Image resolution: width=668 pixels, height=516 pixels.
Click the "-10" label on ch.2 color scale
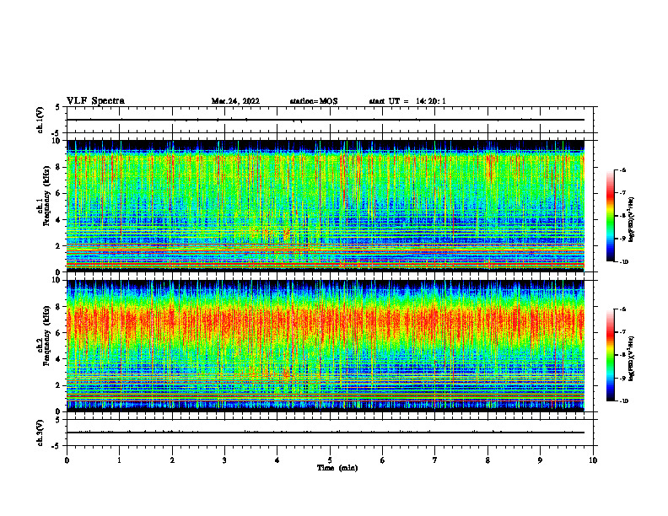tap(623, 401)
